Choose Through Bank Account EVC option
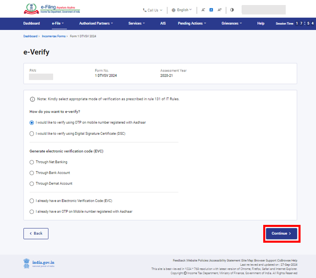Screen dimensions: 316x278 (x=32, y=173)
